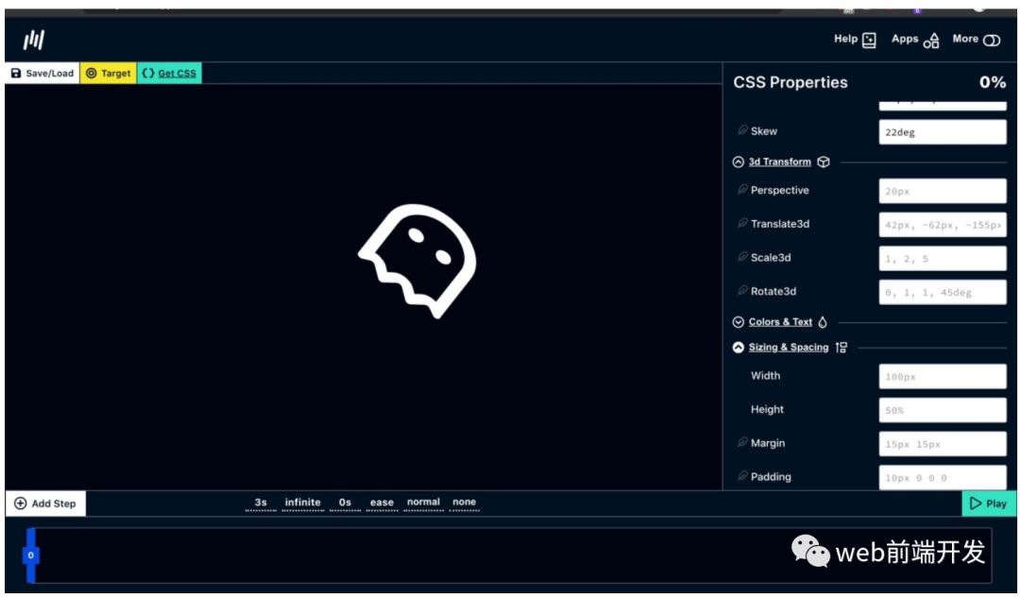This screenshot has height=598, width=1020.
Task: Click the Skew input field showing 22deg
Action: [x=942, y=132]
